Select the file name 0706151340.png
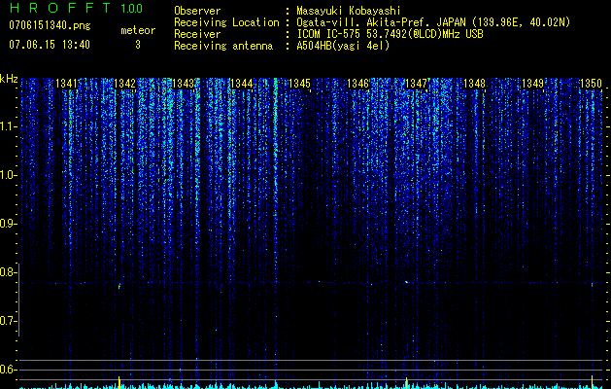The width and height of the screenshot is (611, 389). point(50,26)
